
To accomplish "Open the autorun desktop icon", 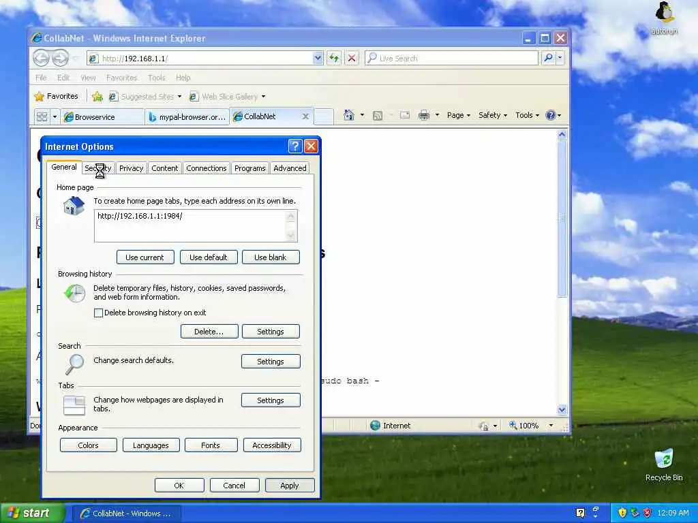I will click(x=664, y=18).
